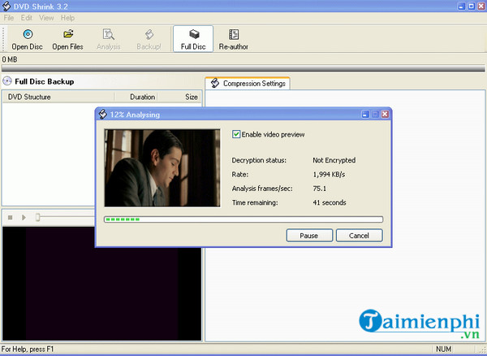This screenshot has height=356, width=487.
Task: Click the Open Files toolbar icon
Action: pyautogui.click(x=67, y=39)
